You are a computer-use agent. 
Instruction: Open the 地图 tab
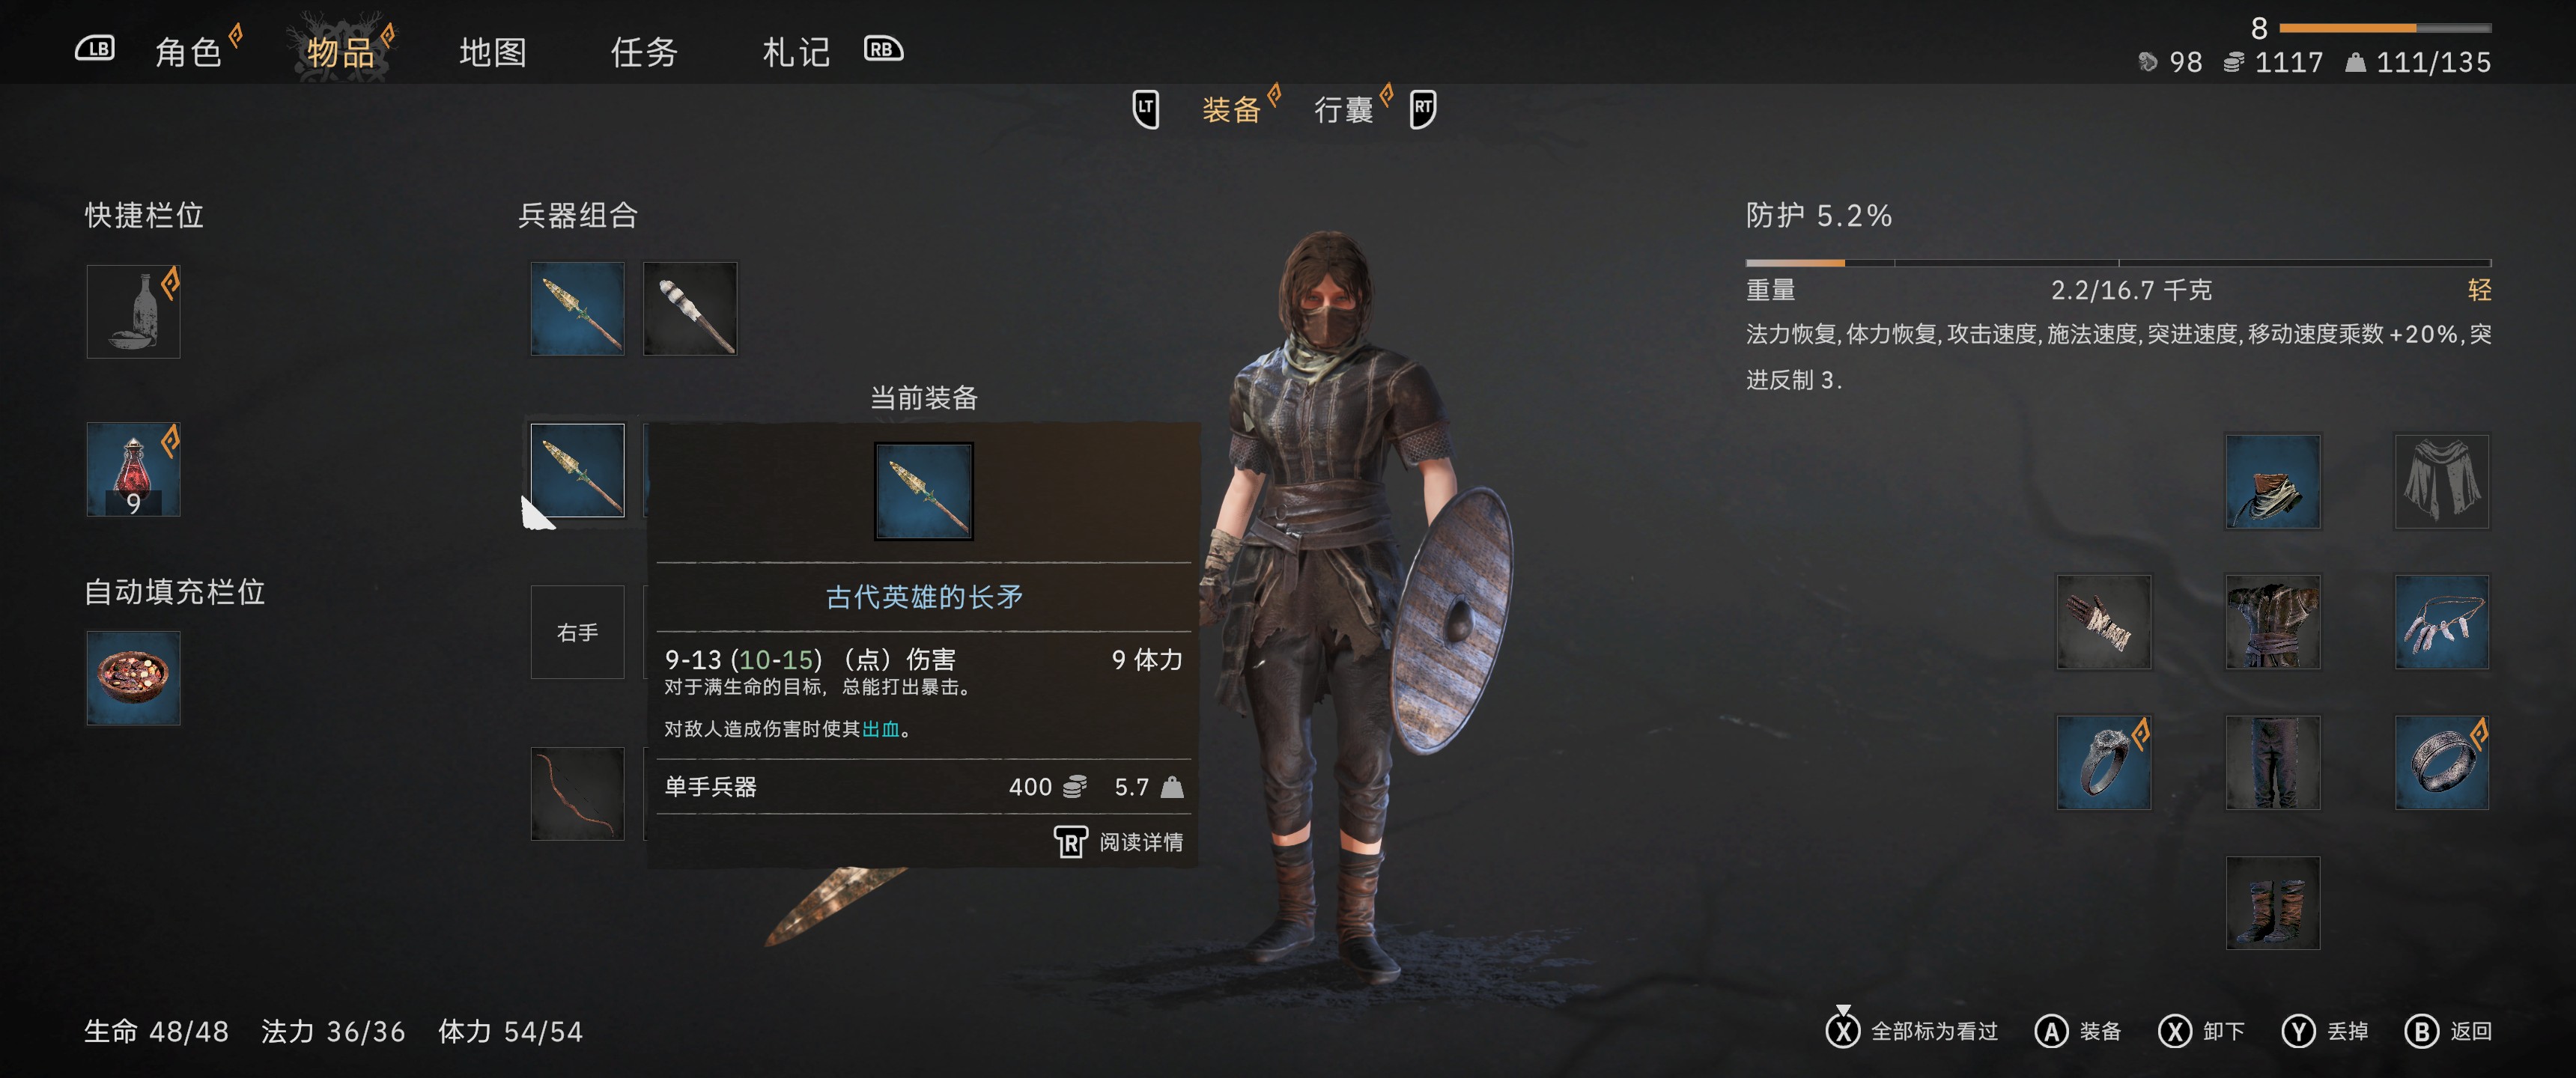coord(493,52)
